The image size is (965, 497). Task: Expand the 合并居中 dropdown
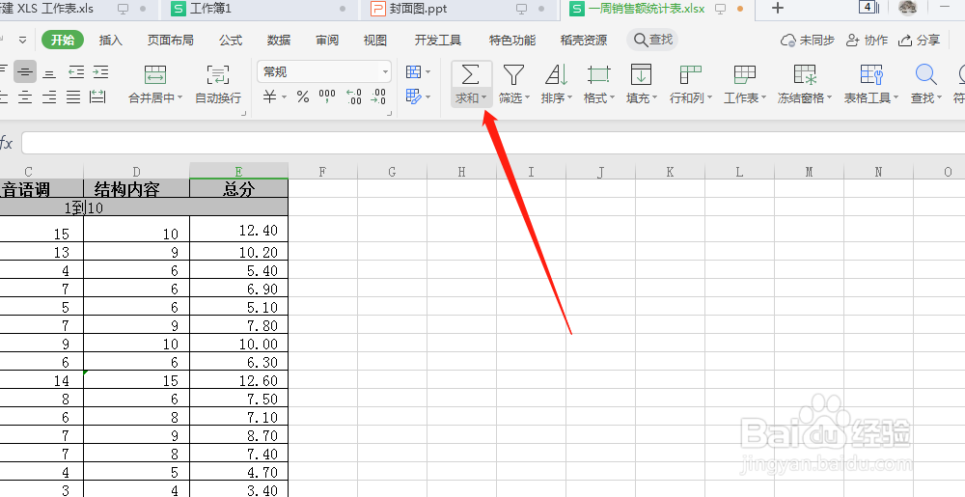coord(179,97)
